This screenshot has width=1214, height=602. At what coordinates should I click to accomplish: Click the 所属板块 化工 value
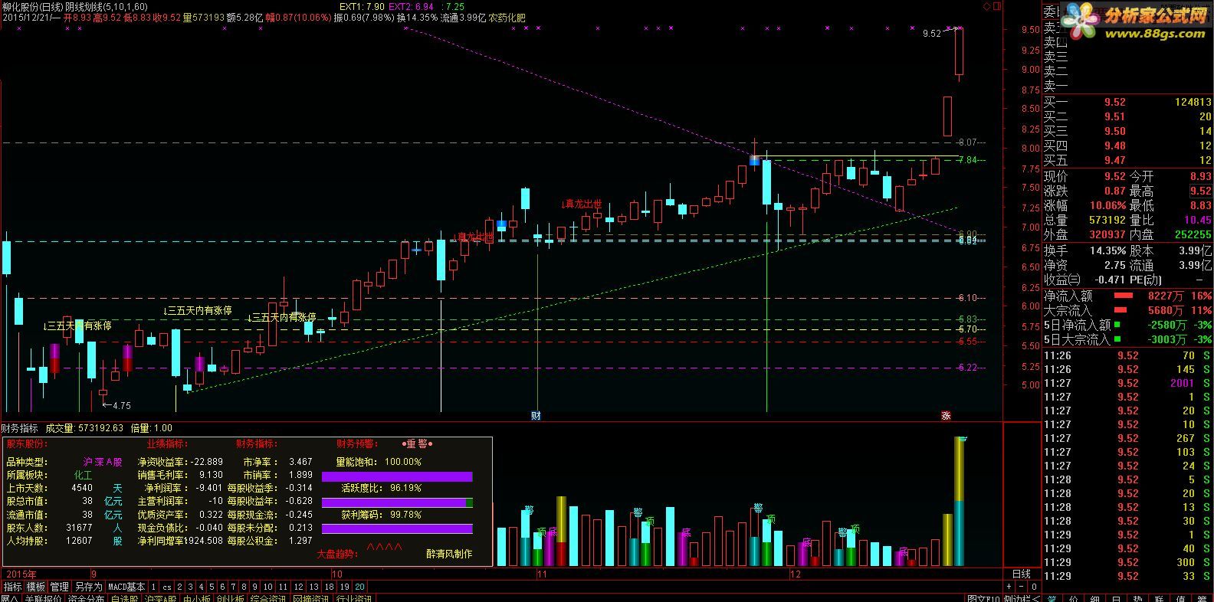pyautogui.click(x=83, y=475)
